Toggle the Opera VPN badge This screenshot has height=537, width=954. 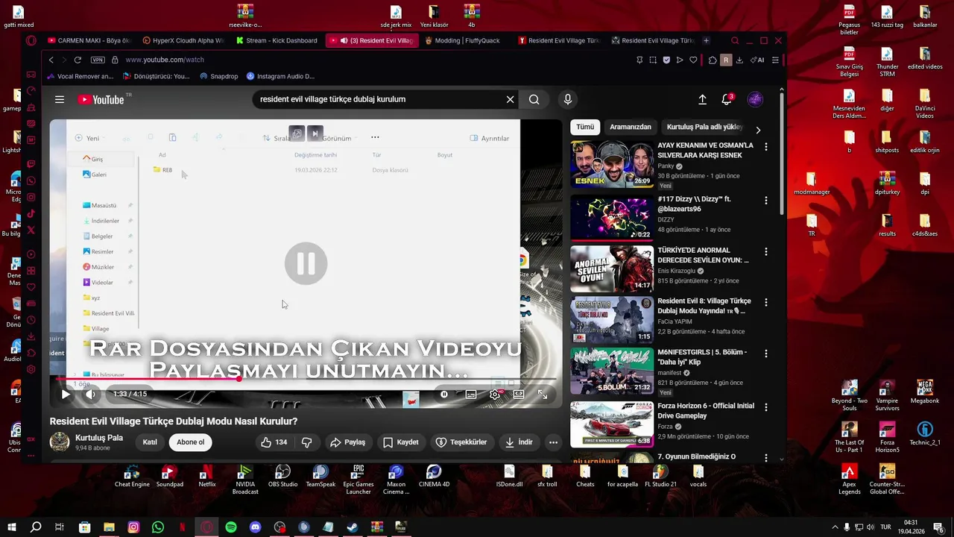(x=98, y=60)
